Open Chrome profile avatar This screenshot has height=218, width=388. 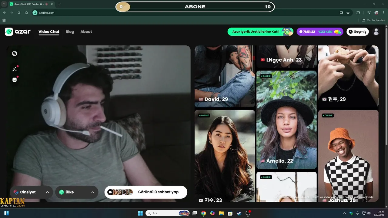click(376, 13)
